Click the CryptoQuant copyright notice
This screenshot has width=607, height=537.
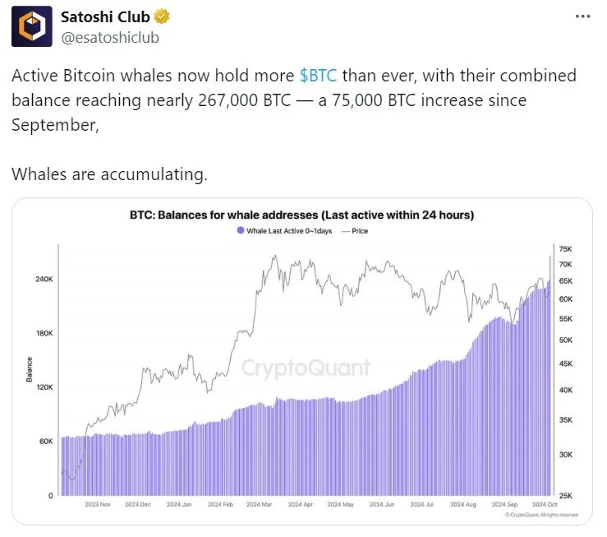tap(542, 515)
